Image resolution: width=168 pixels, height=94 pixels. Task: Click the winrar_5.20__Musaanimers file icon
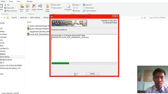click(28, 34)
